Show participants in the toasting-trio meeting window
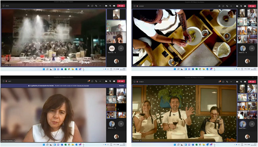This screenshot has height=147, width=258. (219, 81)
